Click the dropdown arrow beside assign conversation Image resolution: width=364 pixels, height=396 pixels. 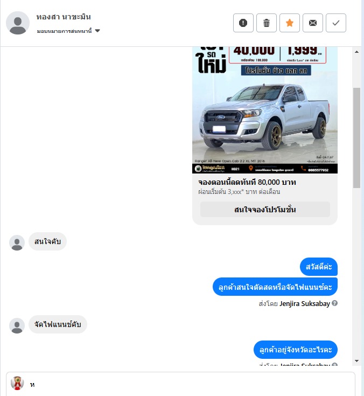pyautogui.click(x=97, y=31)
